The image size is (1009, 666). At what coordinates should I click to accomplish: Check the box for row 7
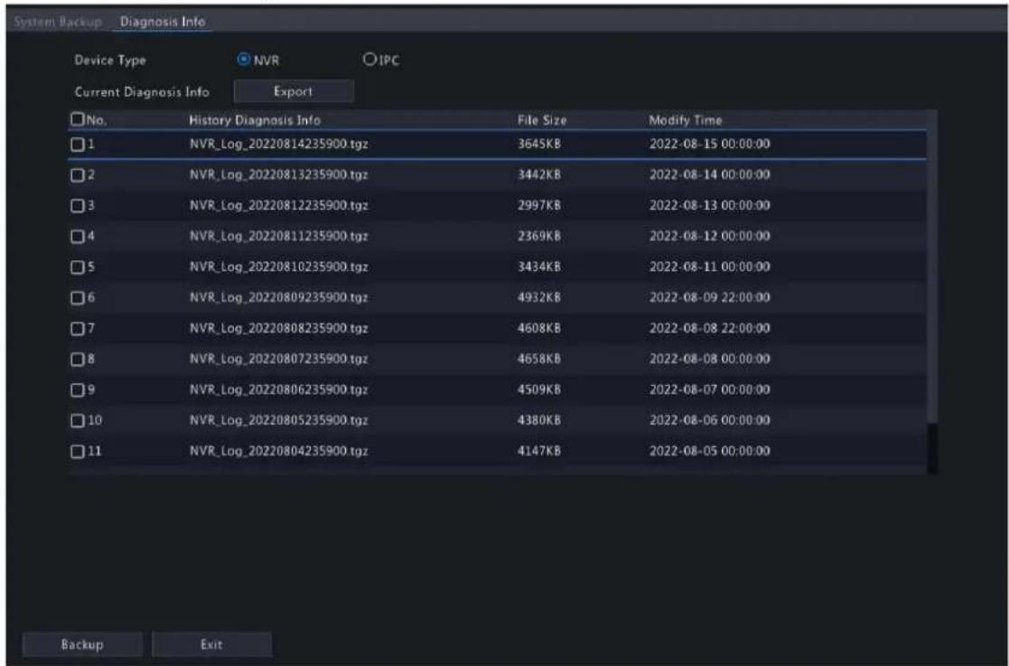click(77, 328)
